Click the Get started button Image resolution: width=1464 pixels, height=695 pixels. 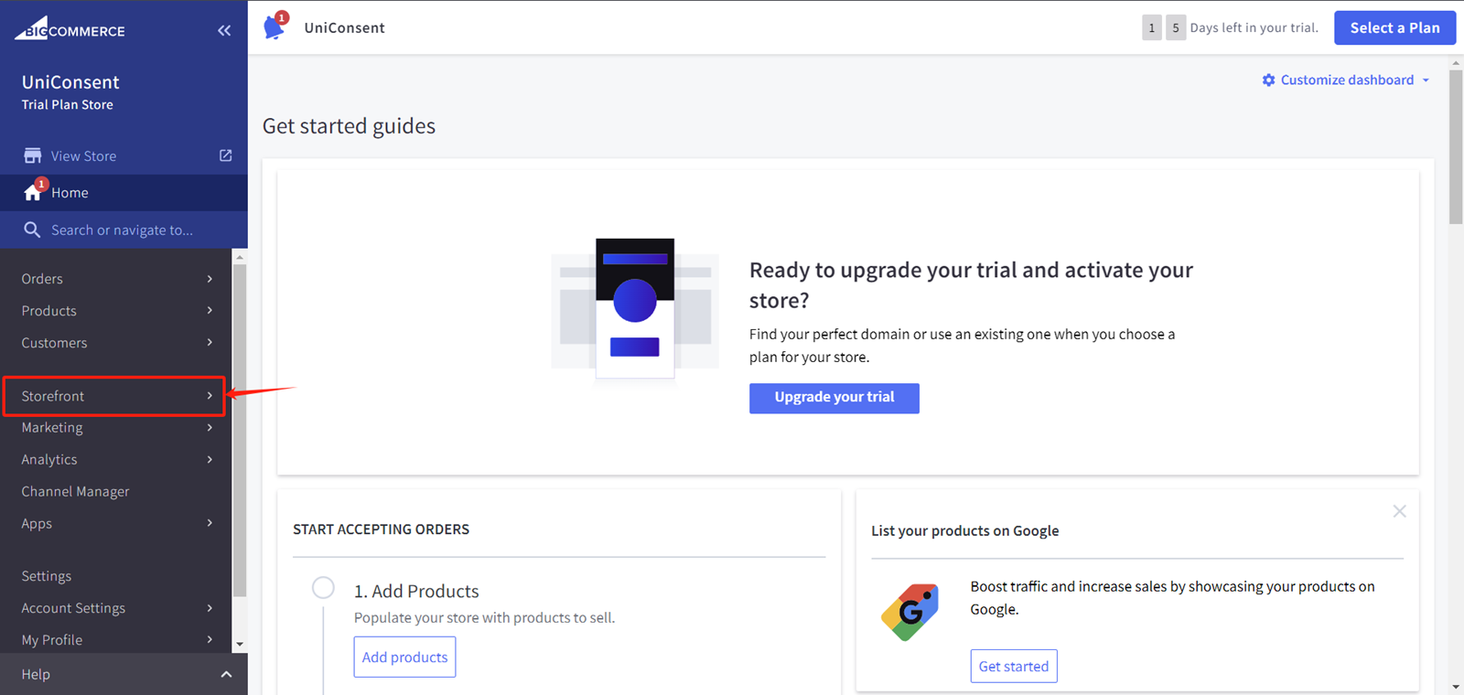1014,666
